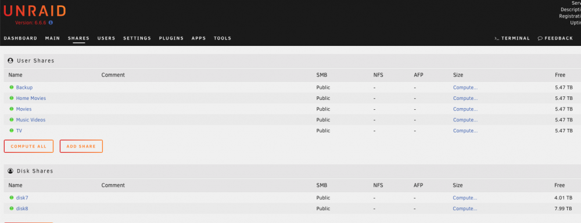The image size is (581, 223).
Task: Click the green status dot beside Home Movies
Action: pos(12,98)
